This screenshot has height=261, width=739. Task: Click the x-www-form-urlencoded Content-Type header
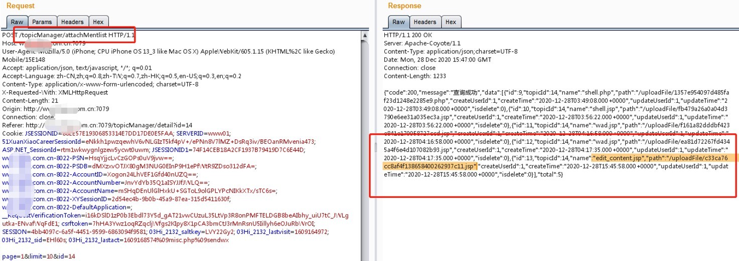click(100, 83)
